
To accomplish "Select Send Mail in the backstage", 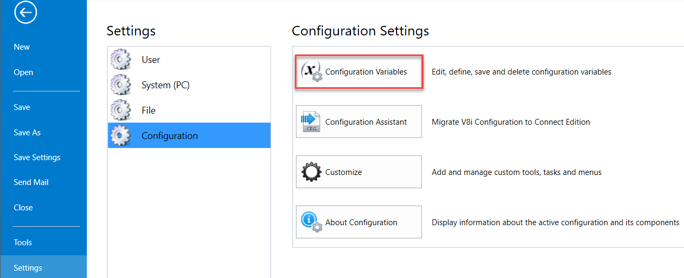I will point(31,182).
